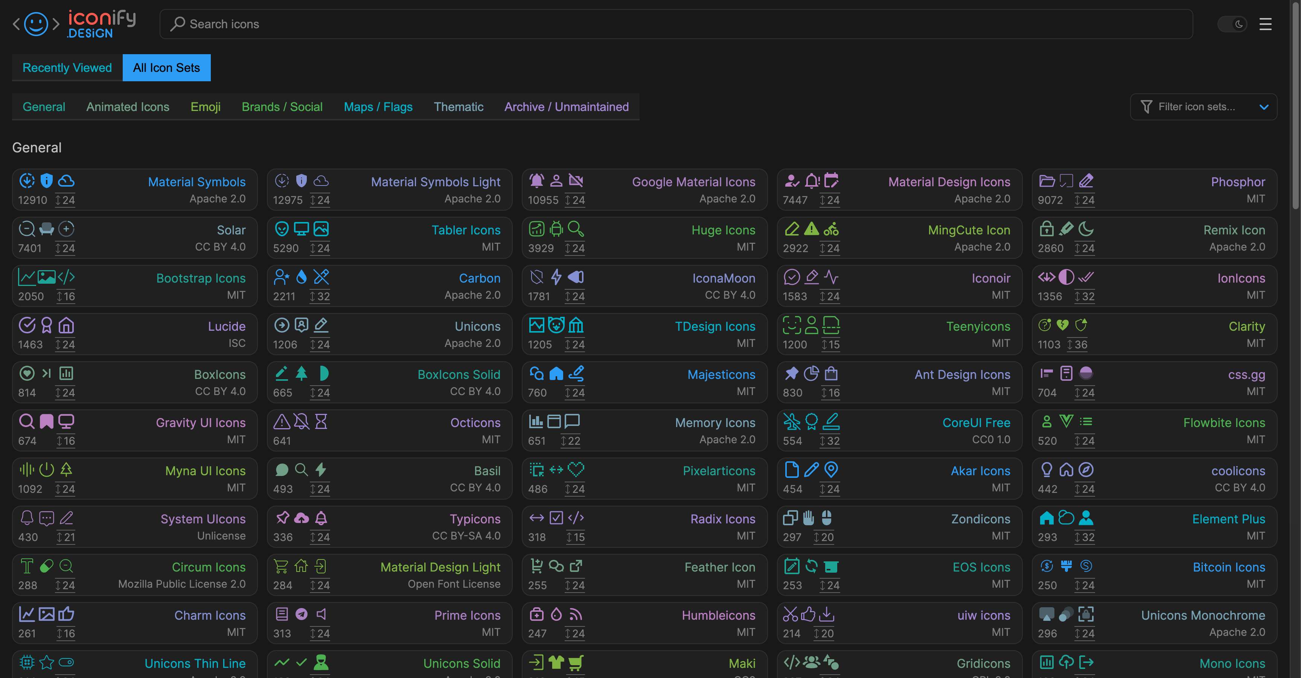Click the thumbs up icon in Charm Icons card
Screen dimensions: 1301x678
pos(66,614)
